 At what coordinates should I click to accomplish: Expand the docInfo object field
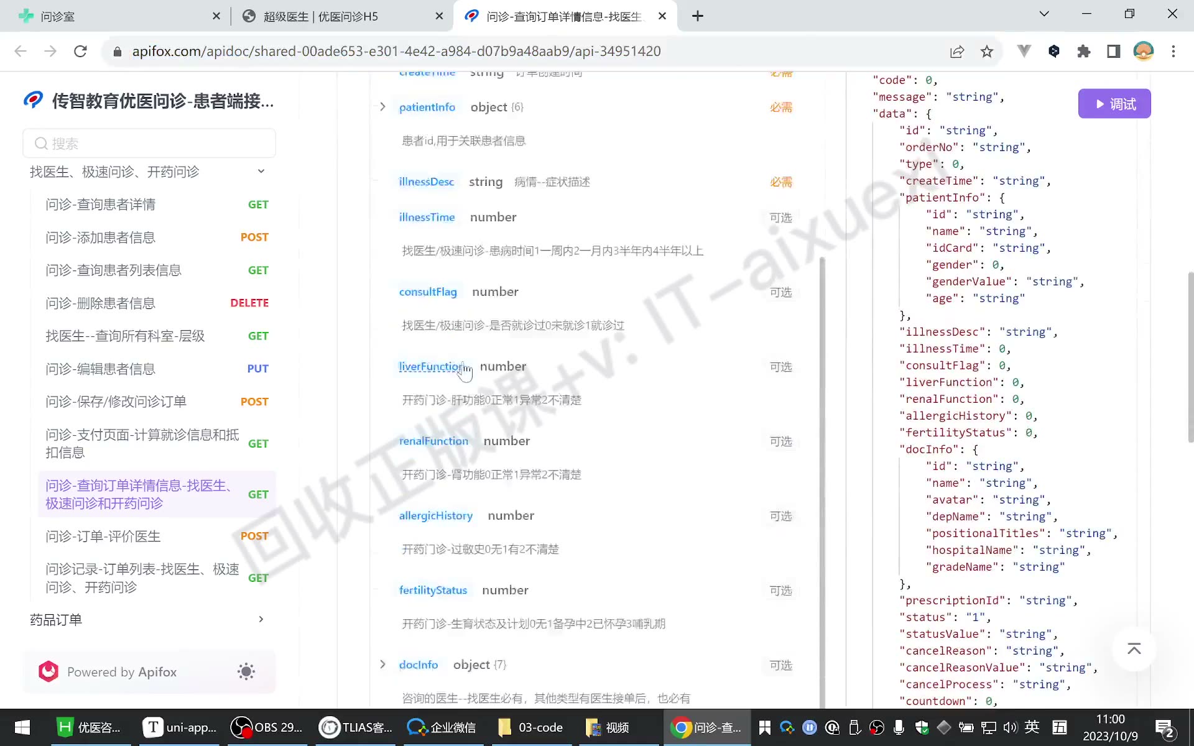pos(382,665)
